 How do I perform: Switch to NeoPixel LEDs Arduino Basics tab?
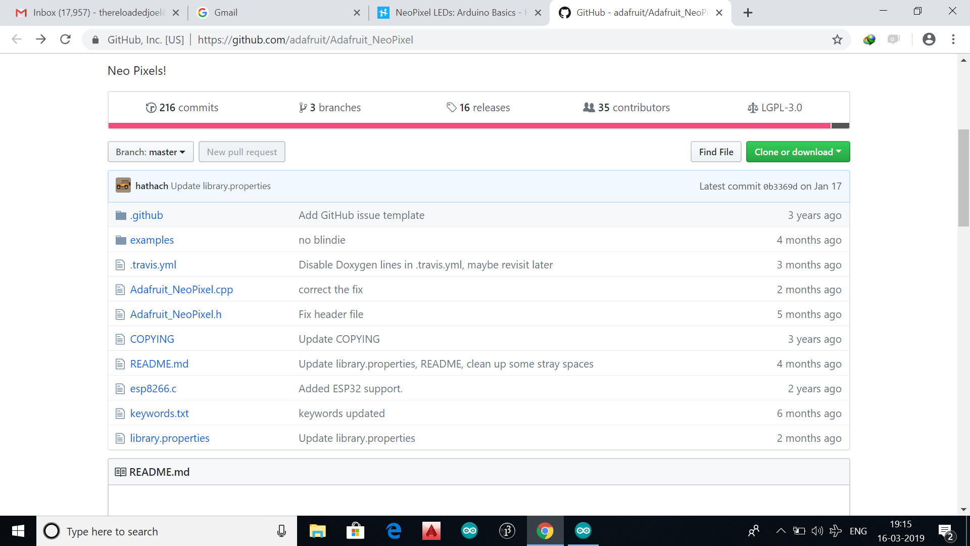[455, 13]
